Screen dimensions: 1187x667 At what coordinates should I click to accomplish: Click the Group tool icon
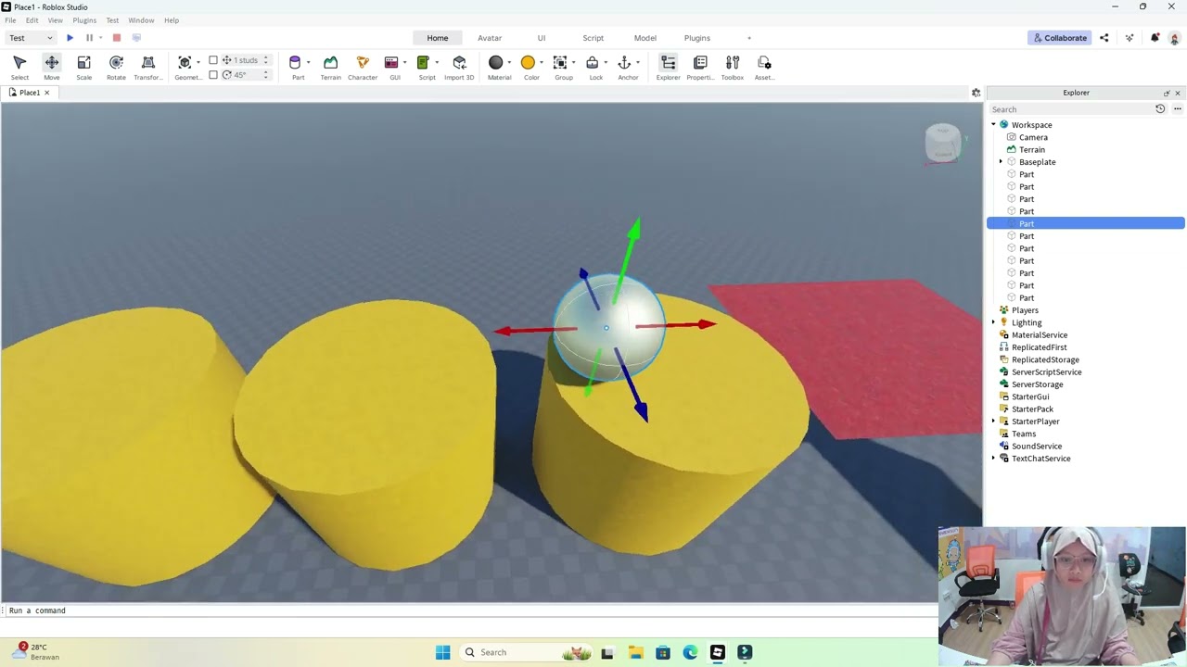560,62
